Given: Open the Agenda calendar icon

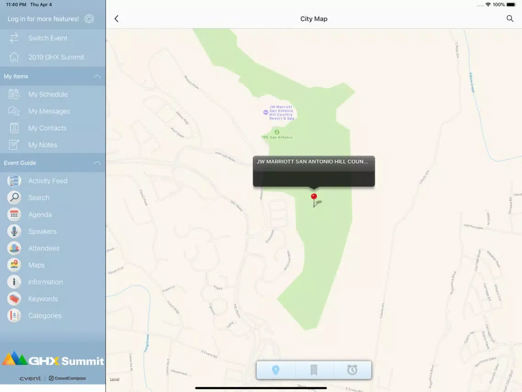Looking at the screenshot, I should coord(14,214).
